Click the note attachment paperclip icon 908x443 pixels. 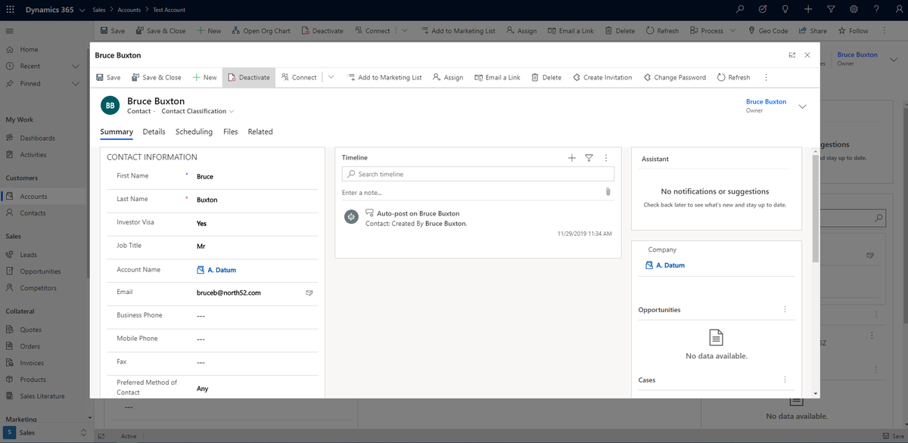pos(608,192)
